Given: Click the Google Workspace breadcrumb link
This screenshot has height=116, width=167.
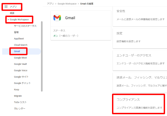Looking at the screenshot, I should click(67, 4).
